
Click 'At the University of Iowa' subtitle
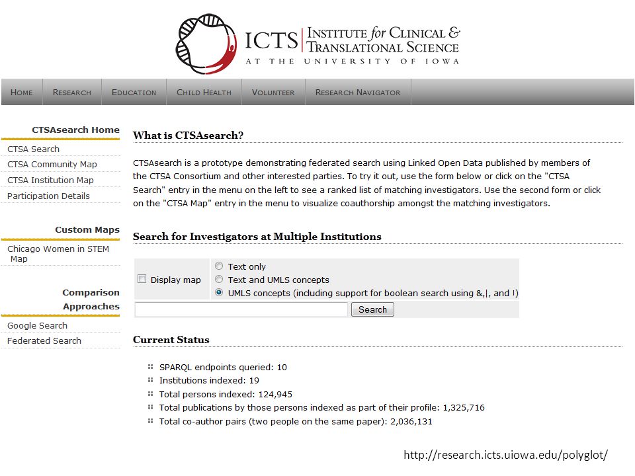pyautogui.click(x=353, y=61)
